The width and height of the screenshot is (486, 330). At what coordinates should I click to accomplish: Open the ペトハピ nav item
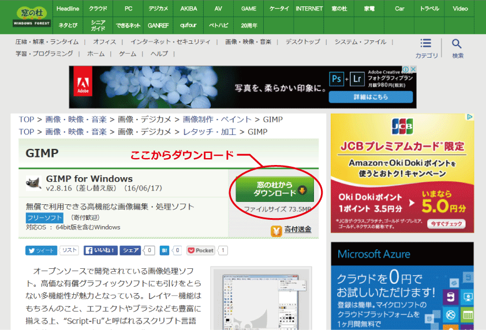tap(218, 25)
